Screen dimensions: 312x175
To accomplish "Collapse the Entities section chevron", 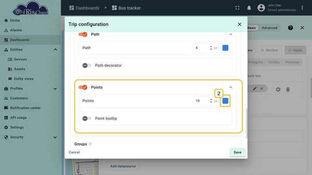I will click(55, 50).
